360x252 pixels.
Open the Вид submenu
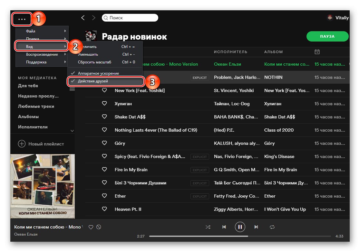click(42, 46)
